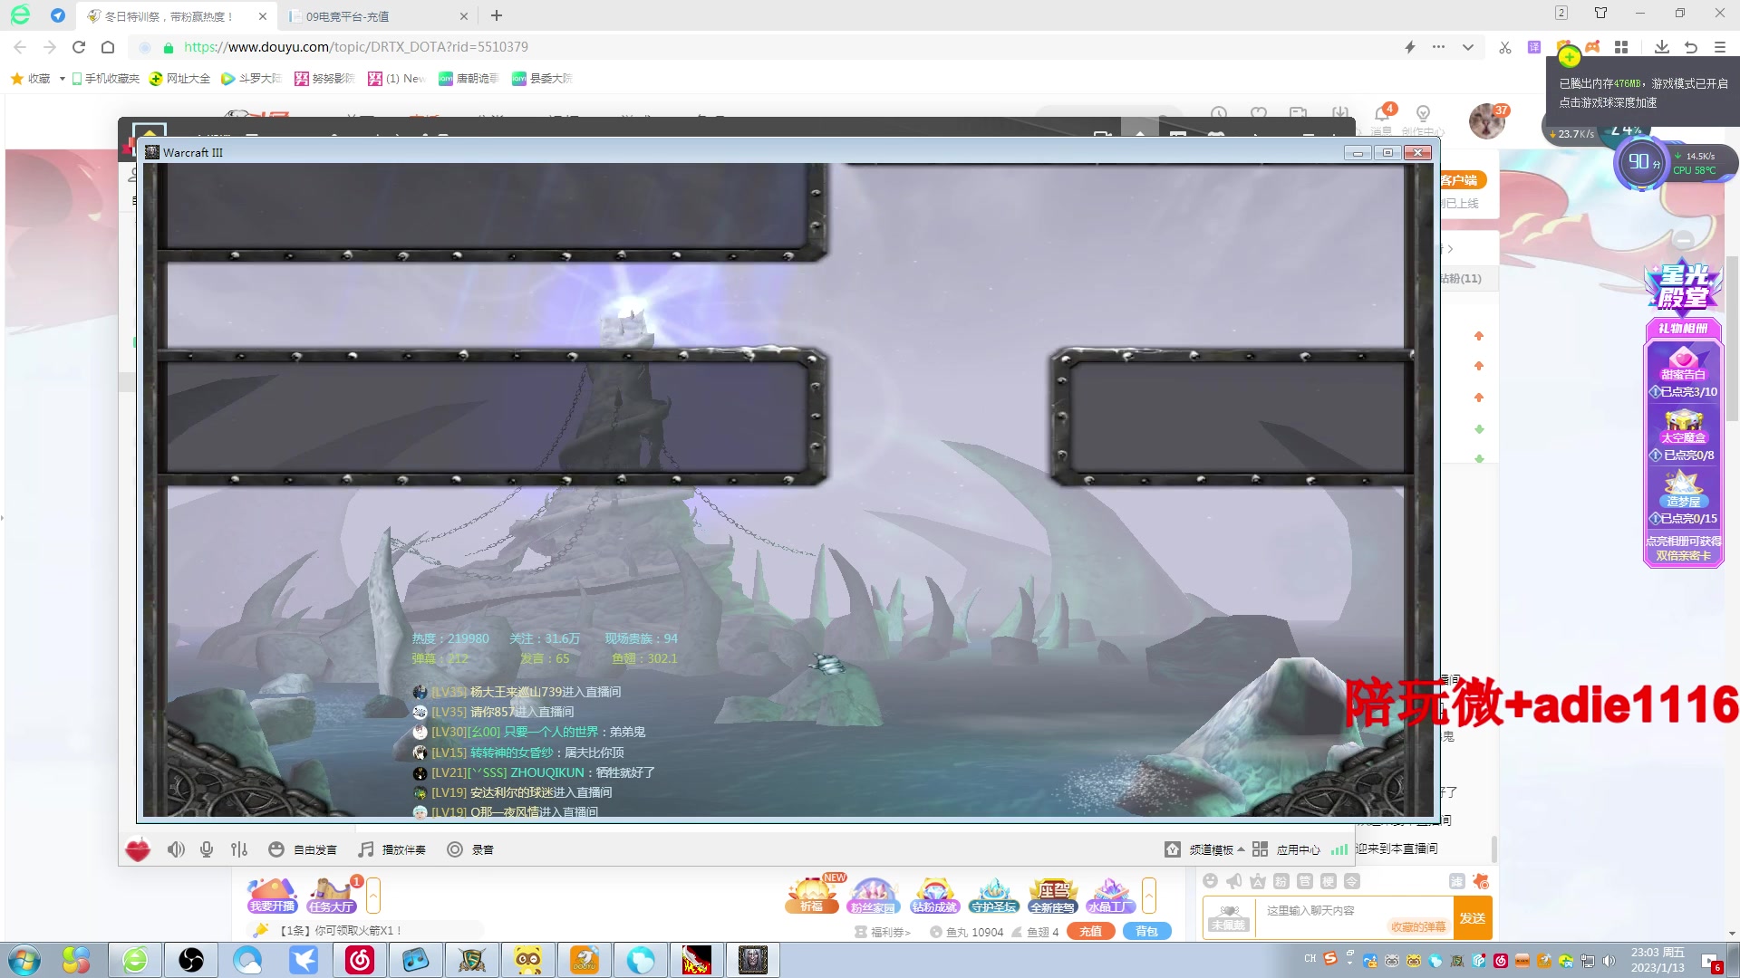Expand the arrow next to 水晶工厂

coord(1149,896)
